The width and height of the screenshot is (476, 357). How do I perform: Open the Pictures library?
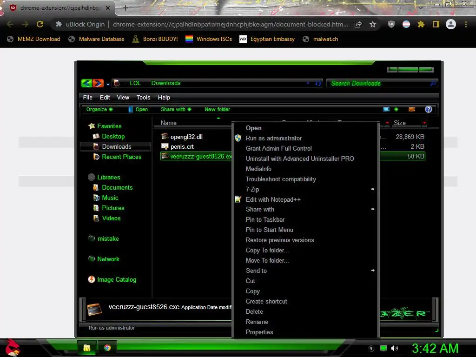(x=113, y=208)
